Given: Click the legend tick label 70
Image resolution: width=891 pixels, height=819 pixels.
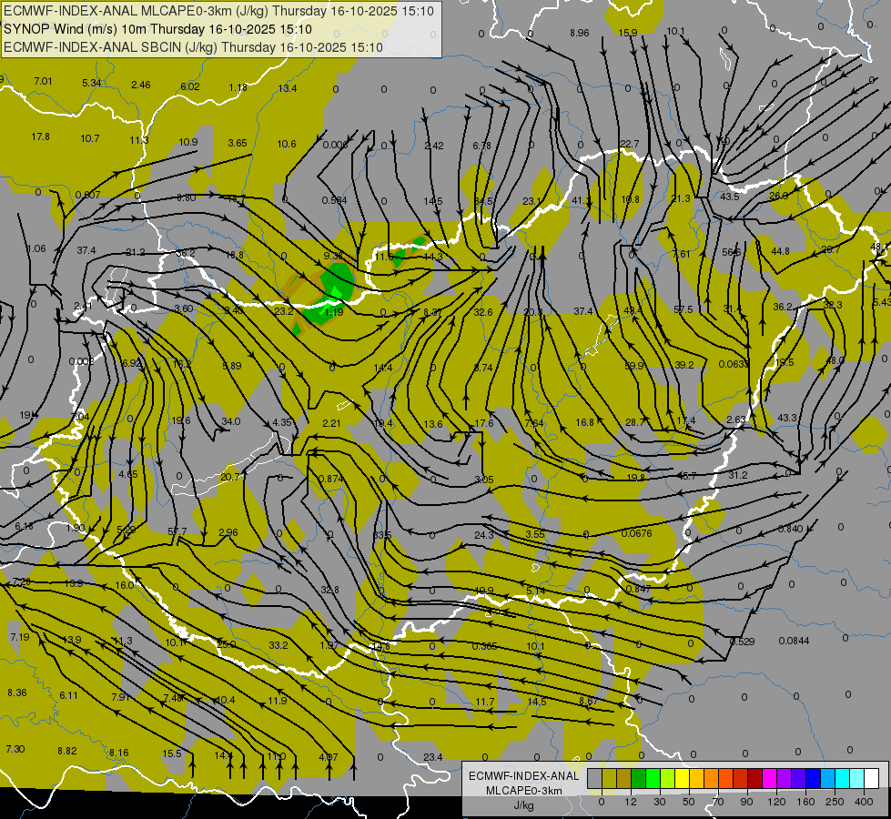Looking at the screenshot, I should [x=718, y=802].
